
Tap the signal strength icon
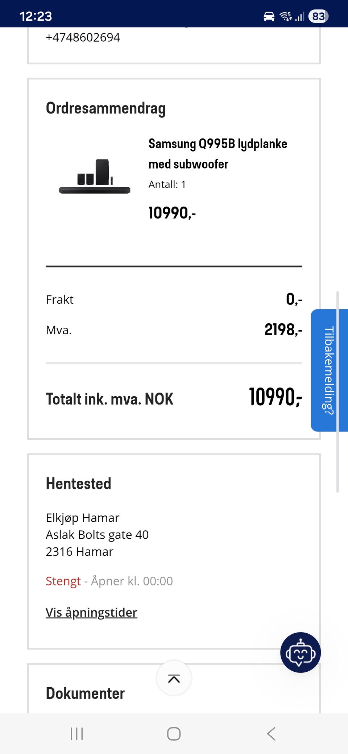click(x=299, y=16)
